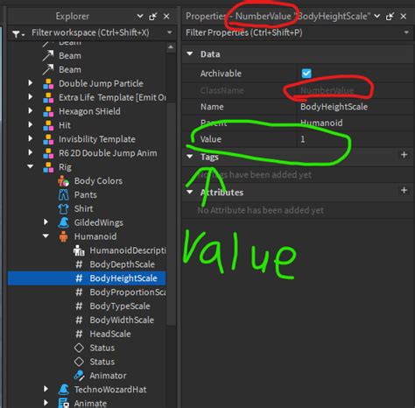
Task: Add a new attribute with the Attributes plus button
Action: (404, 190)
